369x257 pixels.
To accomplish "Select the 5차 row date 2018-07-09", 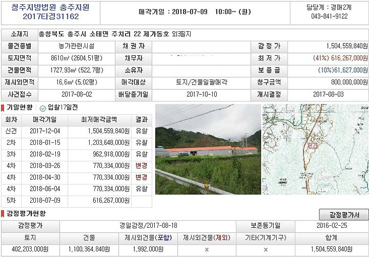I will pyautogui.click(x=45, y=201).
